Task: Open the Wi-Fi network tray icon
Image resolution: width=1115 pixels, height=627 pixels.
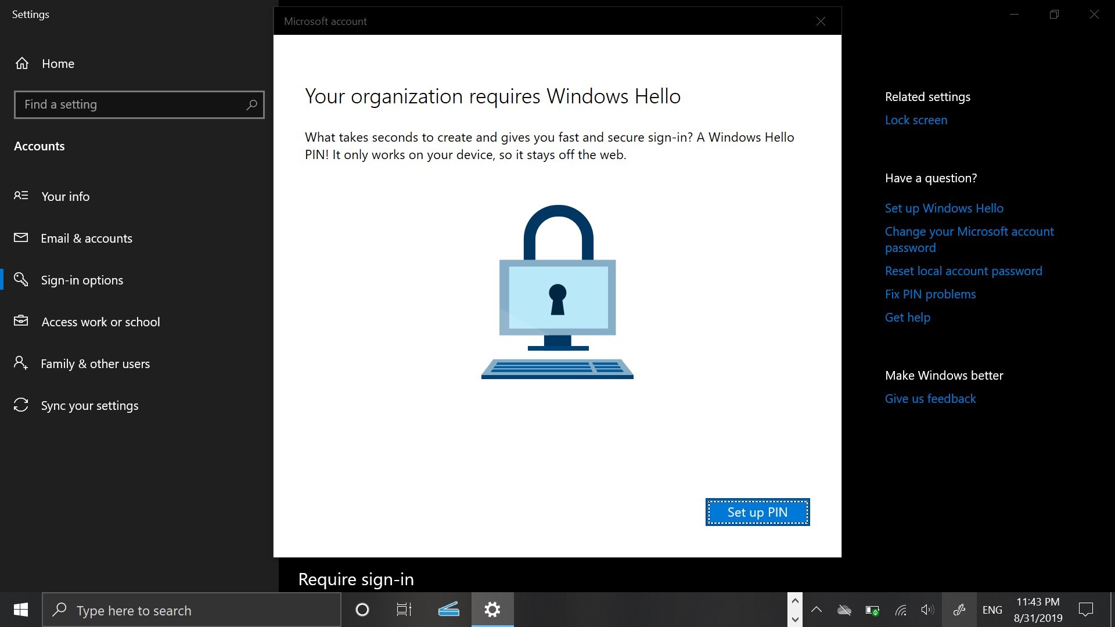Action: click(901, 610)
